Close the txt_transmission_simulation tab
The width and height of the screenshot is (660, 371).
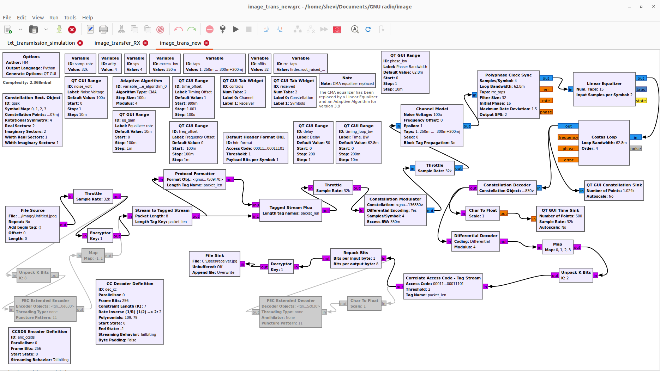click(x=80, y=43)
